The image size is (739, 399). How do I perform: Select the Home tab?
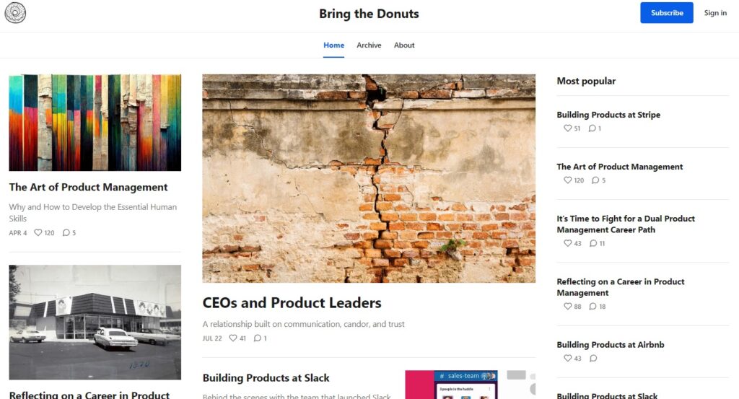(x=333, y=45)
